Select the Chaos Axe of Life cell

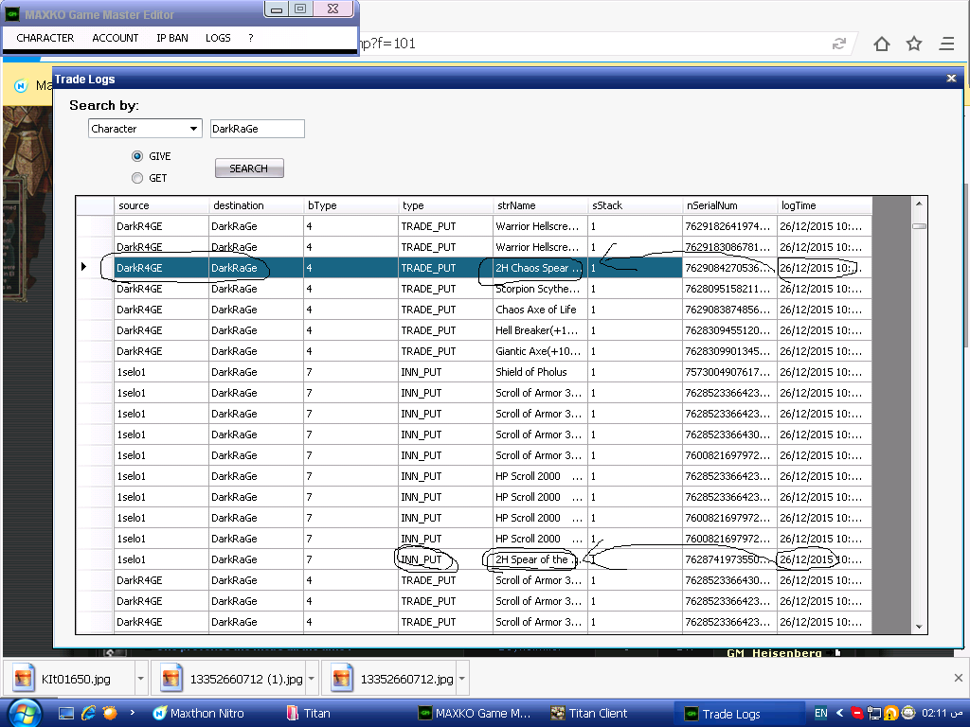pyautogui.click(x=541, y=310)
